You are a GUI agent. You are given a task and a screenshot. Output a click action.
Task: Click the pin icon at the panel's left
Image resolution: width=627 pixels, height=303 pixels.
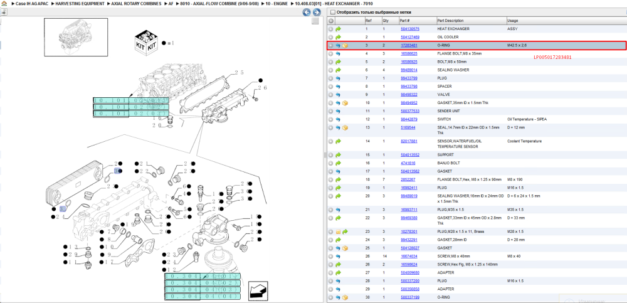tap(3, 12)
